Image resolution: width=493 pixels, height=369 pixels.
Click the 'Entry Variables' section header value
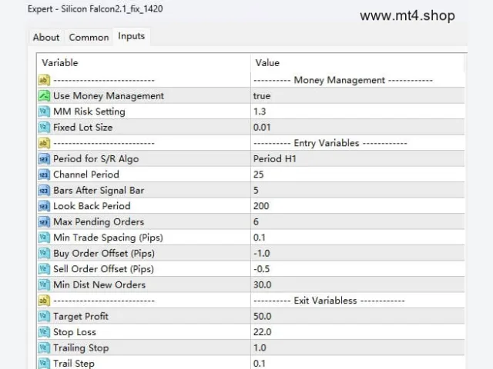(330, 143)
